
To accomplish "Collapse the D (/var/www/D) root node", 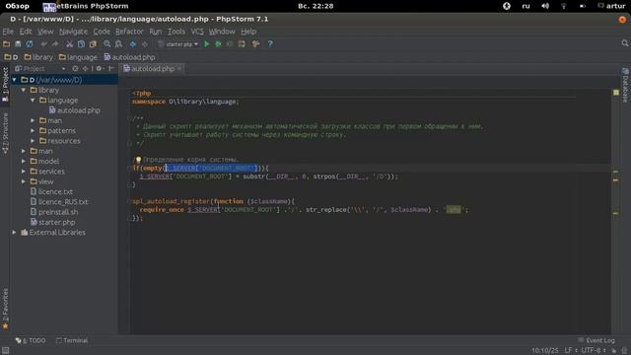I will click(15, 80).
